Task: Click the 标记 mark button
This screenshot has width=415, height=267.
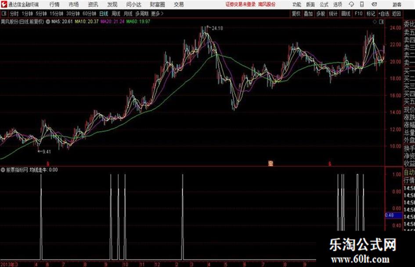Action: click(x=371, y=14)
